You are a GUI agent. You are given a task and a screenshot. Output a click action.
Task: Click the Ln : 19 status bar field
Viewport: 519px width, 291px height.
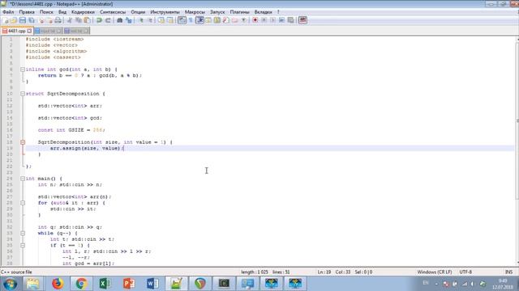pyautogui.click(x=324, y=272)
